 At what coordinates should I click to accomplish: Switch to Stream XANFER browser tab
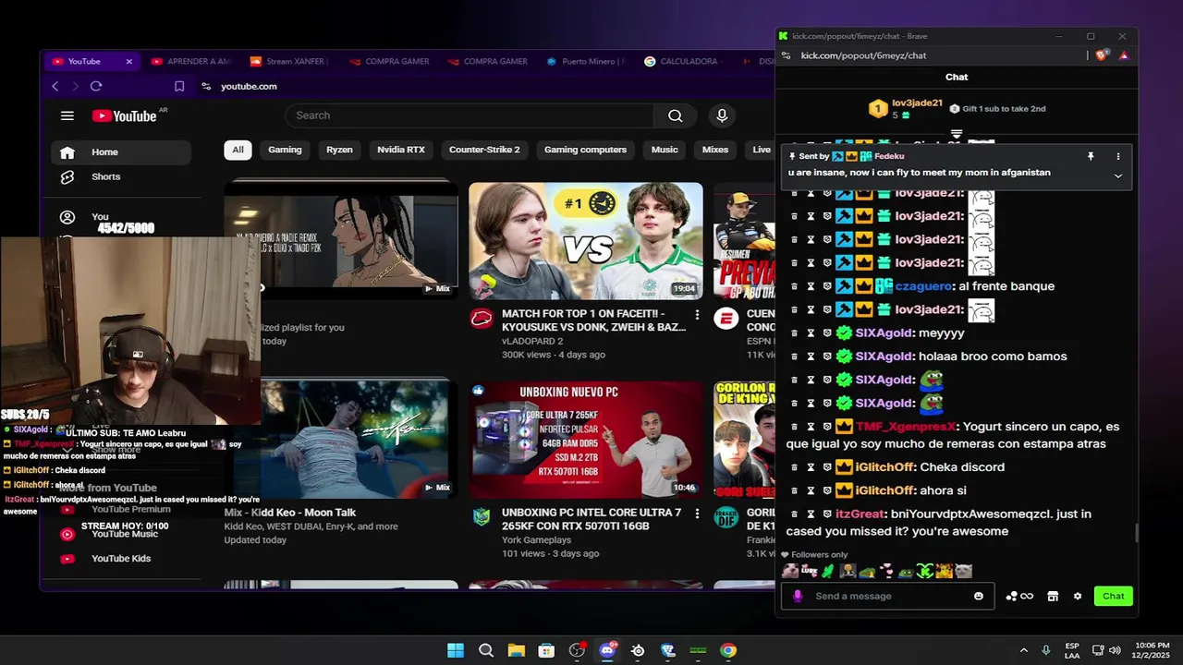coord(288,62)
